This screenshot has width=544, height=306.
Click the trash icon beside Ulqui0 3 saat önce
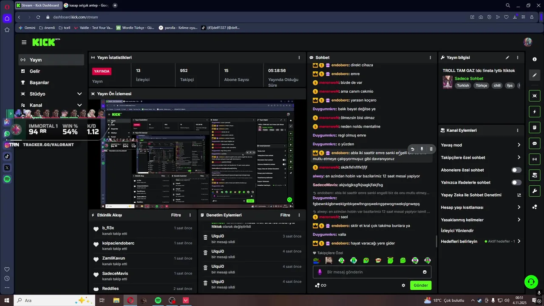[x=205, y=238]
